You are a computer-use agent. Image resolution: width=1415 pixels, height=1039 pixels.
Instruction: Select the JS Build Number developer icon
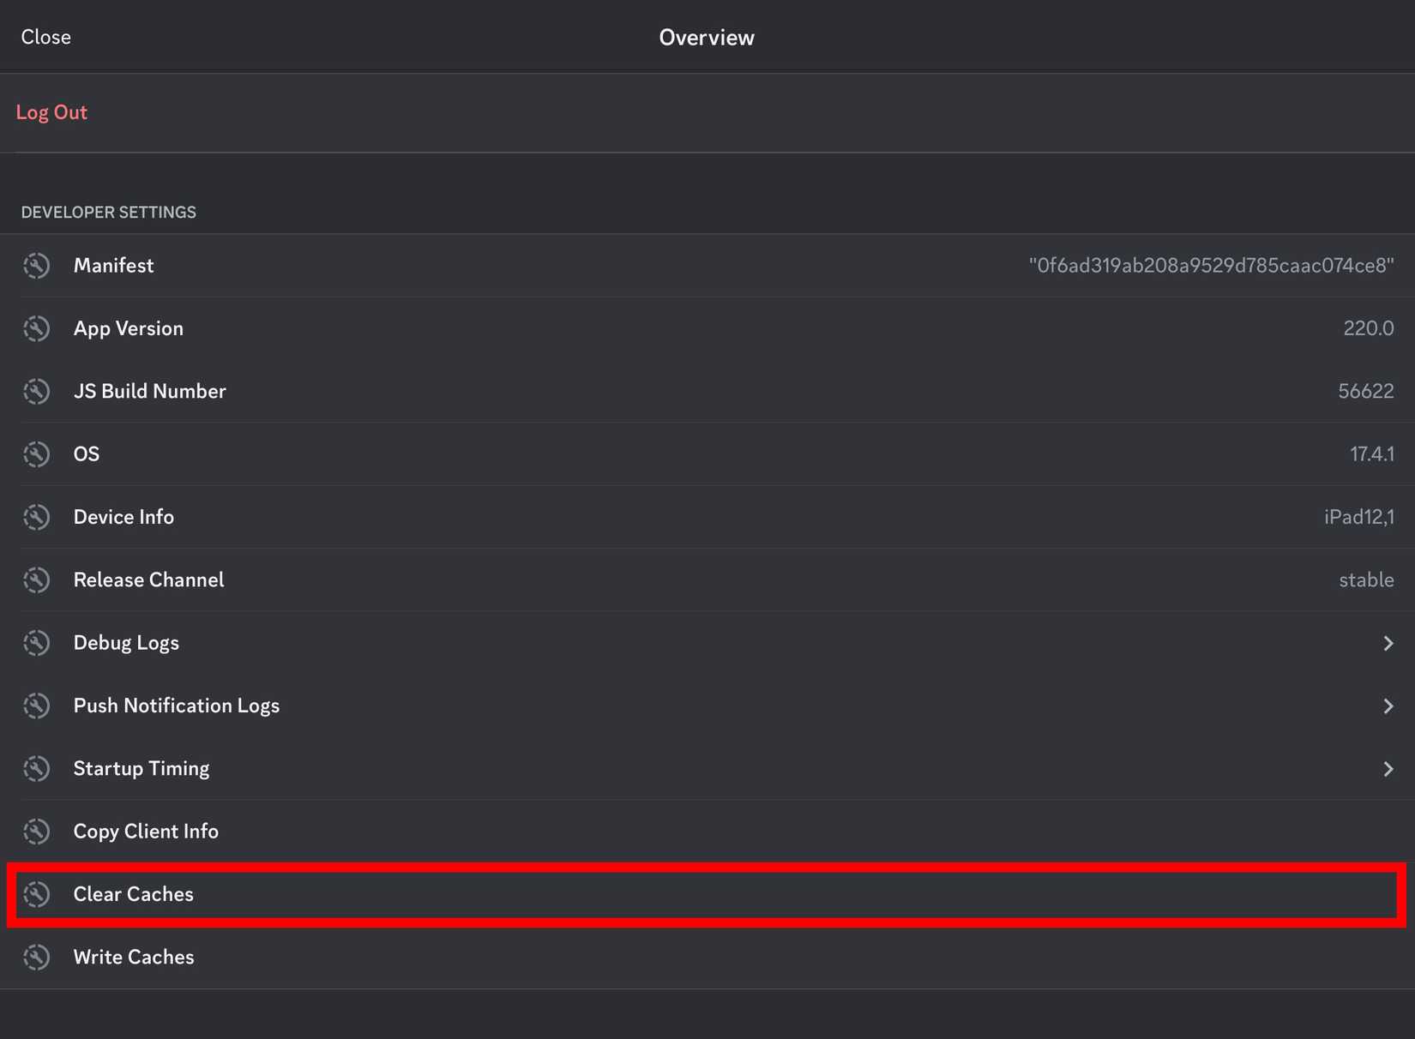(36, 391)
